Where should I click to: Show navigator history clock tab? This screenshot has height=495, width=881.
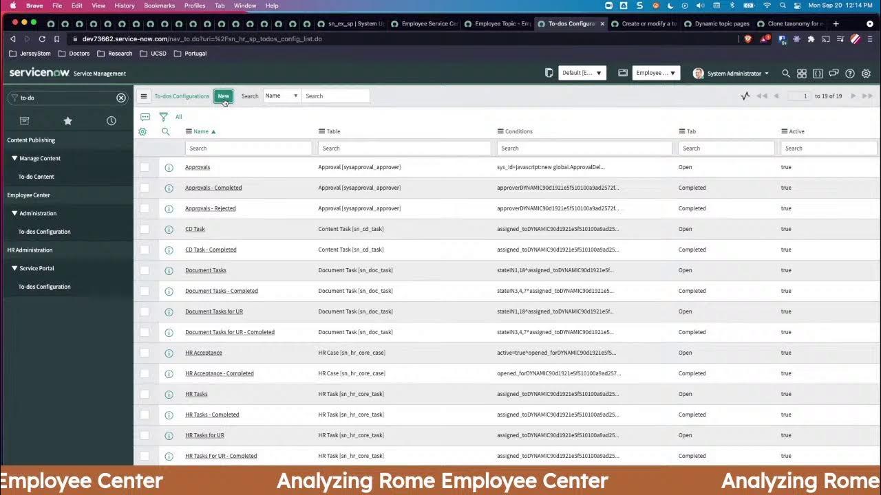[x=112, y=121]
